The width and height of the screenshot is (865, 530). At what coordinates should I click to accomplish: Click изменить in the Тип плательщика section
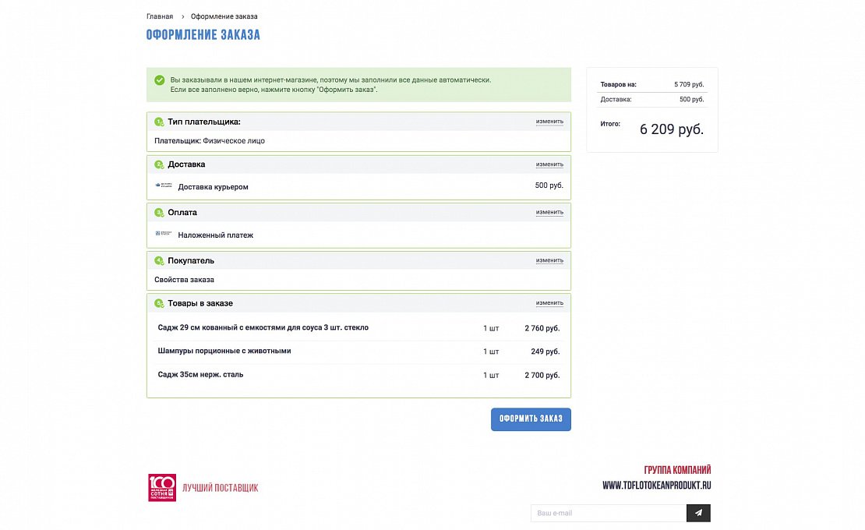pyautogui.click(x=549, y=122)
